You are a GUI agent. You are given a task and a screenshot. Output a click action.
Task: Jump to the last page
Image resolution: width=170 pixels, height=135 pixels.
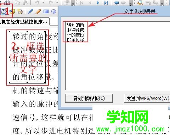coord(106,2)
